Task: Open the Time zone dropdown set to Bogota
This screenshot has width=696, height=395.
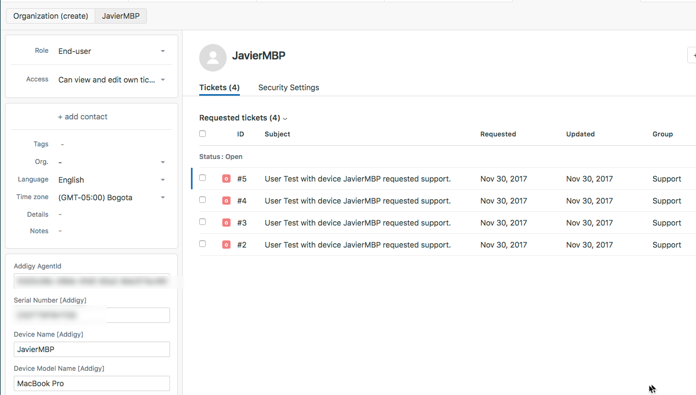Action: pos(112,197)
